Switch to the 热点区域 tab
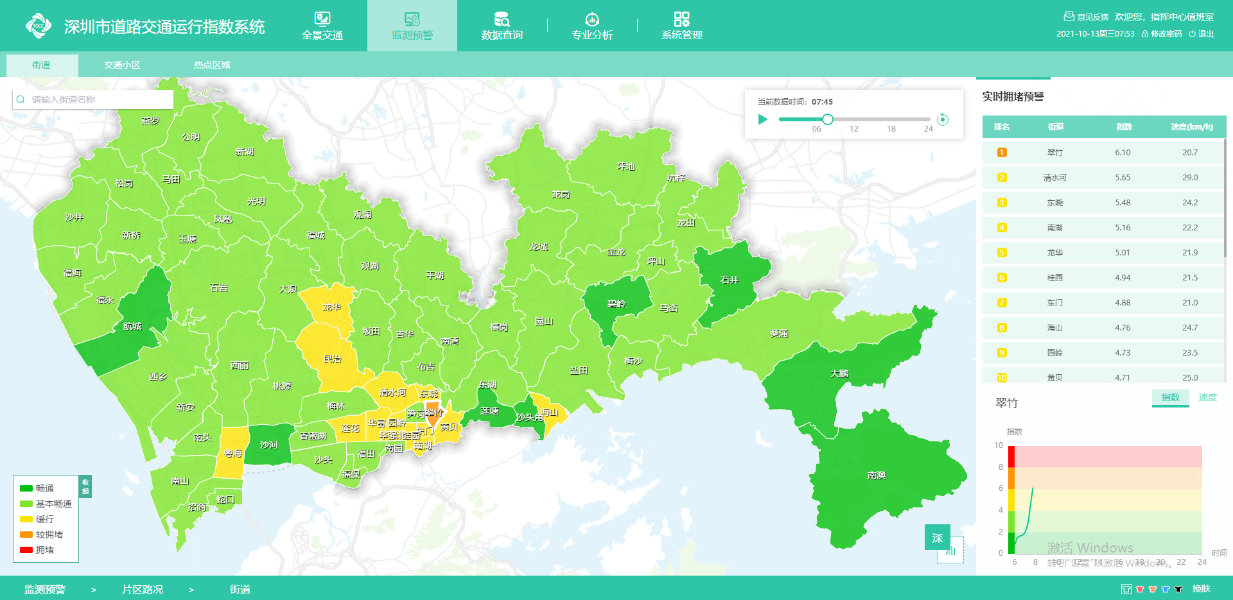Screen dimensions: 1233x600 (212, 65)
